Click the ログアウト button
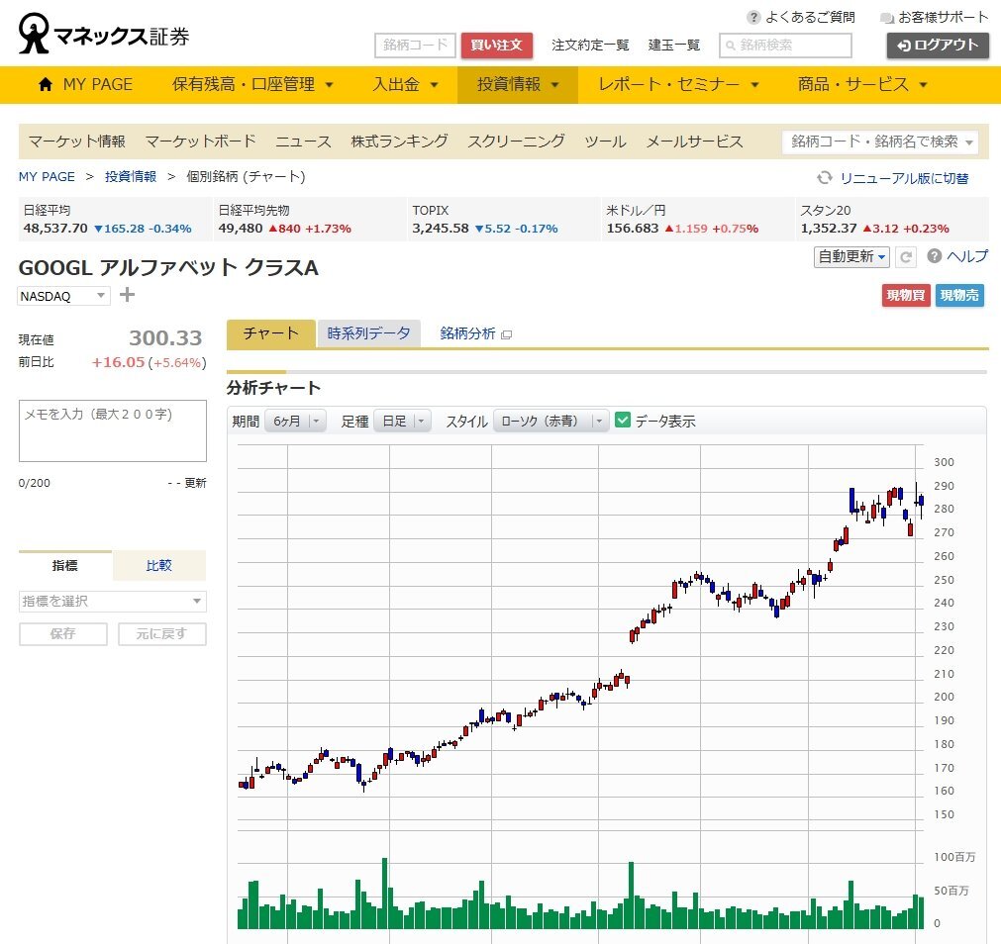 (x=938, y=46)
